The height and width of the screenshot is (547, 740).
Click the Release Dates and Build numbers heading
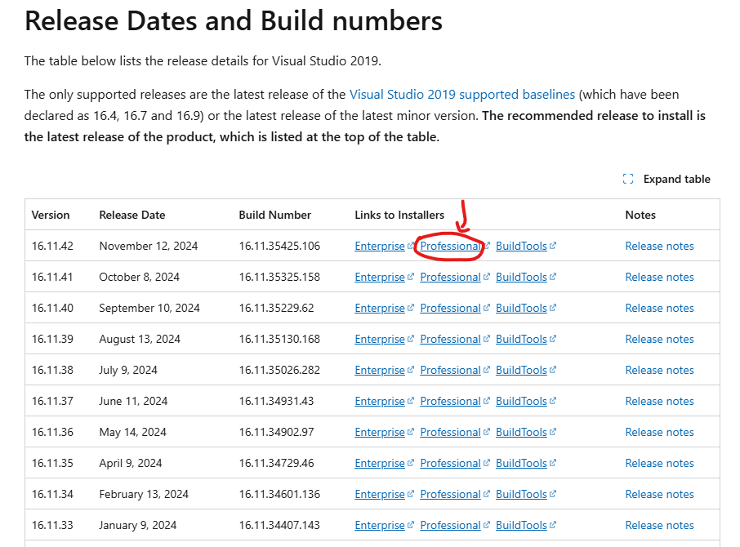point(234,21)
